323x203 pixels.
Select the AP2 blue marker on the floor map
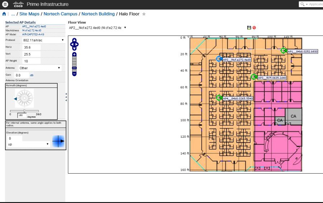click(x=219, y=59)
